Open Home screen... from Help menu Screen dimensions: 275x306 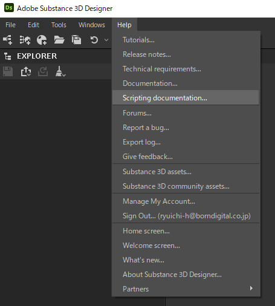point(186,231)
